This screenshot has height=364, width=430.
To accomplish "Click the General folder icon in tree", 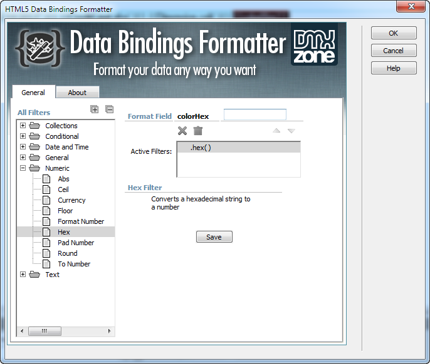I will click(x=34, y=158).
